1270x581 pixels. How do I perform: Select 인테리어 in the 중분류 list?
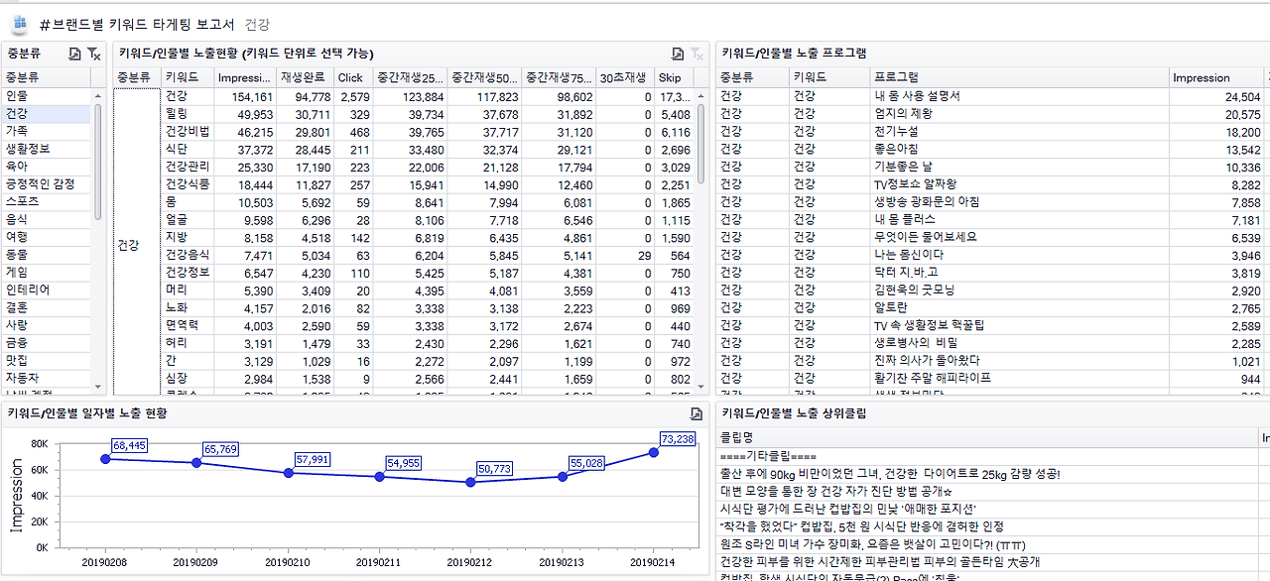click(46, 290)
